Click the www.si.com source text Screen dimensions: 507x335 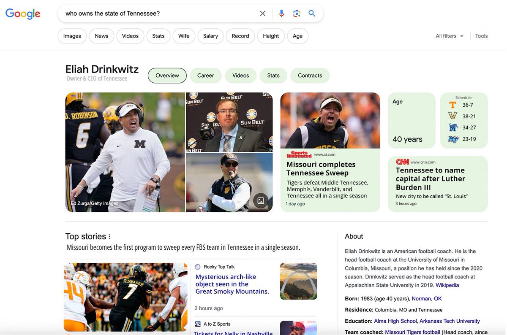point(324,154)
